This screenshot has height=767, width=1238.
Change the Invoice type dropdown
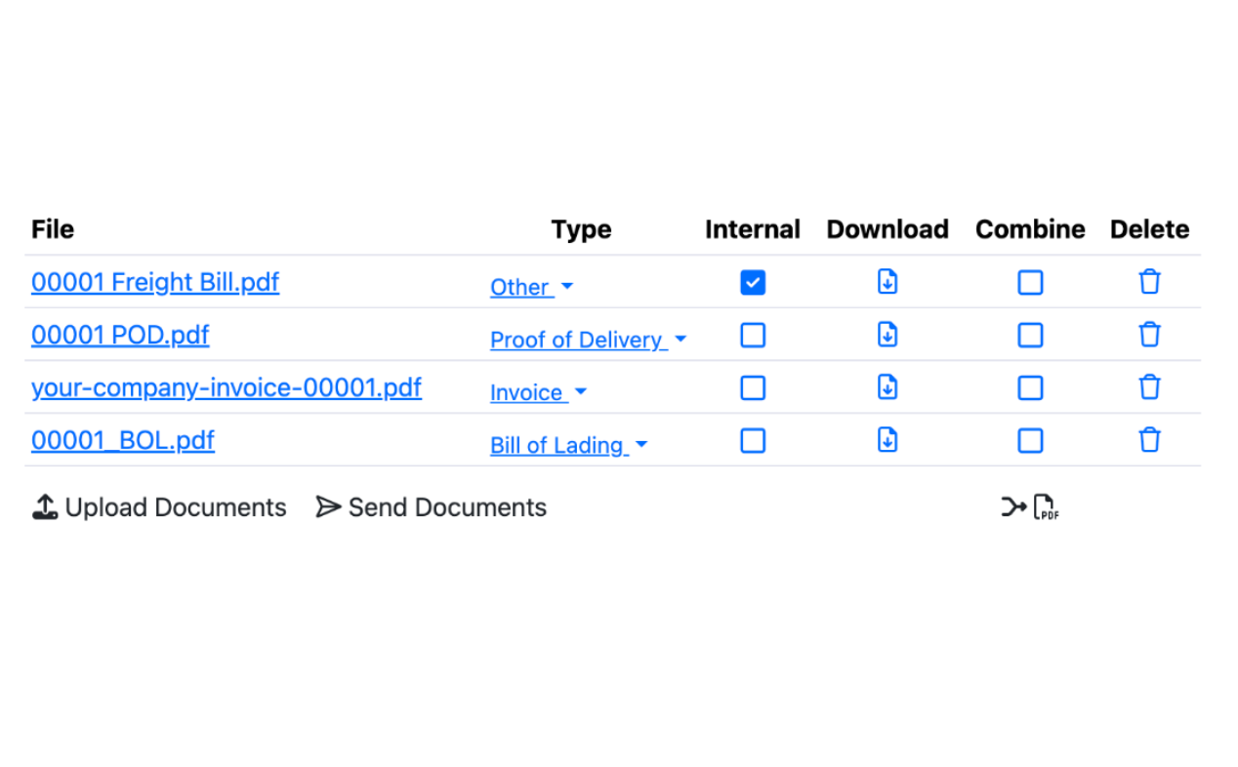click(x=538, y=392)
